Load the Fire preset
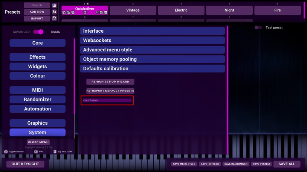 278,10
